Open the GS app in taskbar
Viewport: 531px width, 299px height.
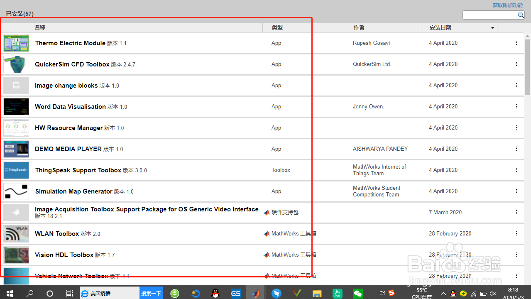click(235, 293)
